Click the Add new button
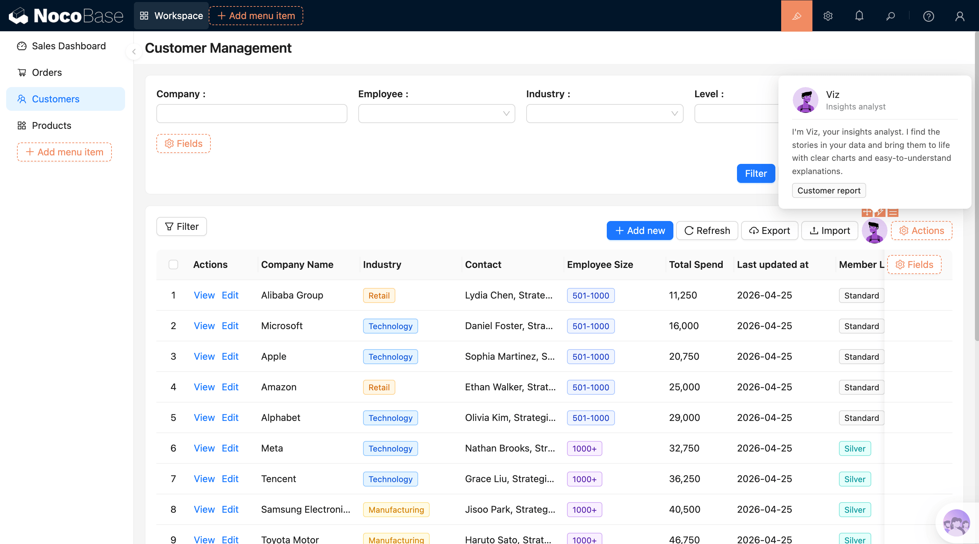The image size is (979, 544). [x=640, y=231]
